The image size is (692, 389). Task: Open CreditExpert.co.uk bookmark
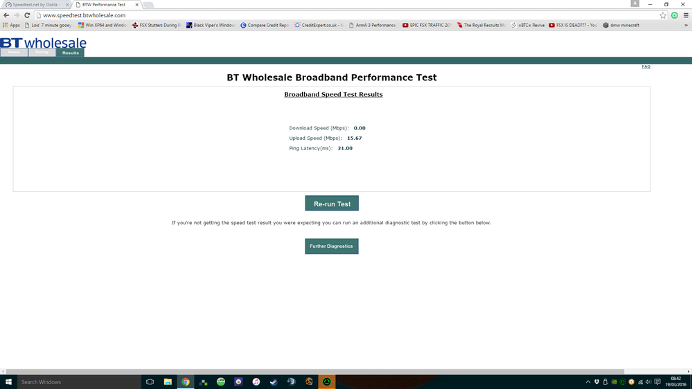point(319,25)
